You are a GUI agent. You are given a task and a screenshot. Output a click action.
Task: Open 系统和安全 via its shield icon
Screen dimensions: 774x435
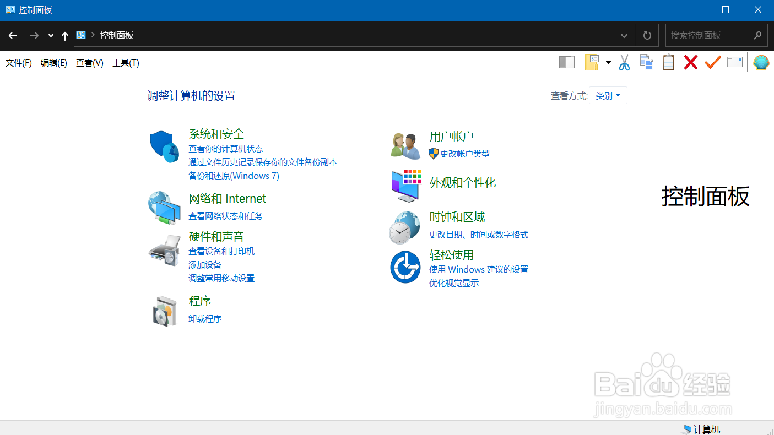click(x=164, y=146)
